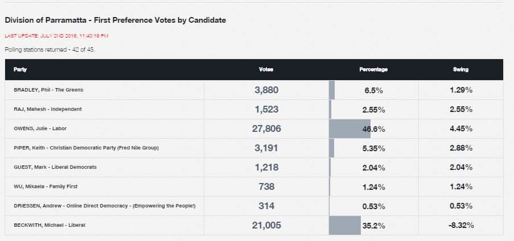Click the 21,005 vote count

pyautogui.click(x=266, y=225)
